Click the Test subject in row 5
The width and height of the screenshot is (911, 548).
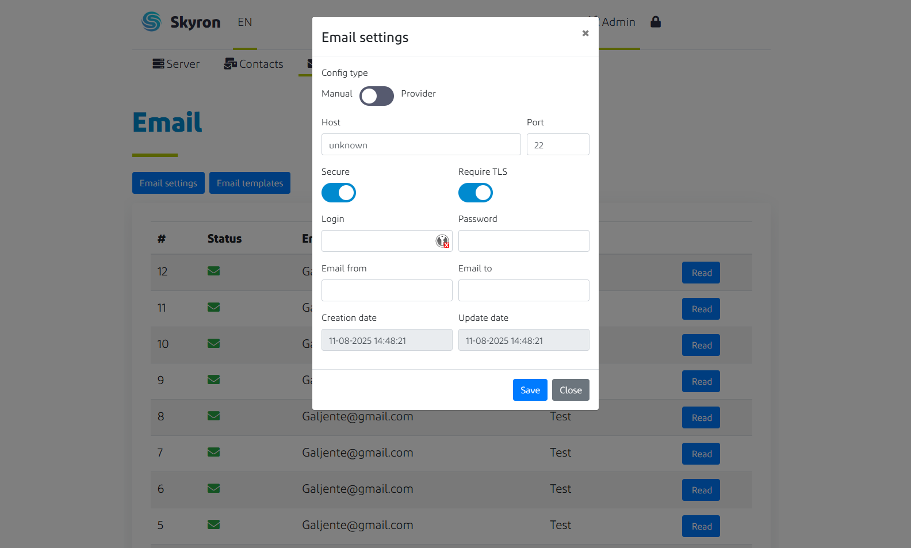[560, 525]
